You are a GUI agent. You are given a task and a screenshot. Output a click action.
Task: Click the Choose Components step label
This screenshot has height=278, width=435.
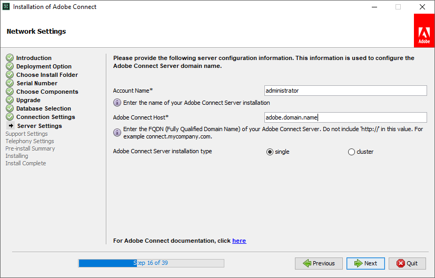pos(47,92)
